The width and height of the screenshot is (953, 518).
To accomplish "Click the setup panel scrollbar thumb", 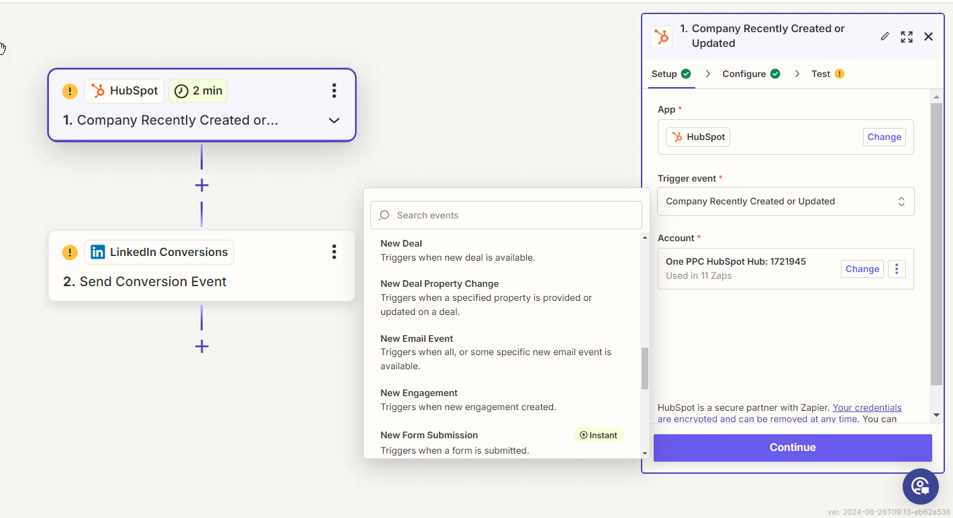I will [937, 245].
